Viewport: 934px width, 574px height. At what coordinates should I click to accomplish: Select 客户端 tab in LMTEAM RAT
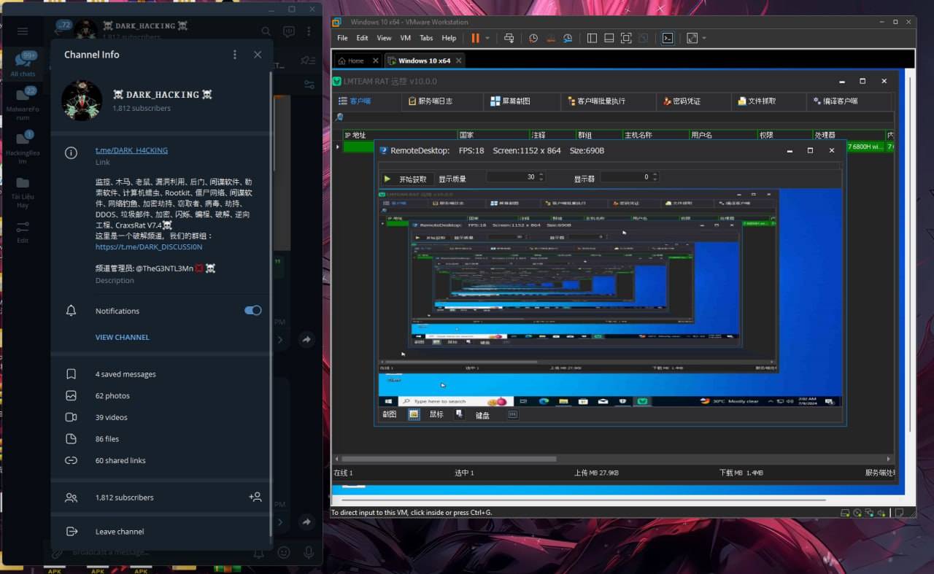click(x=366, y=101)
